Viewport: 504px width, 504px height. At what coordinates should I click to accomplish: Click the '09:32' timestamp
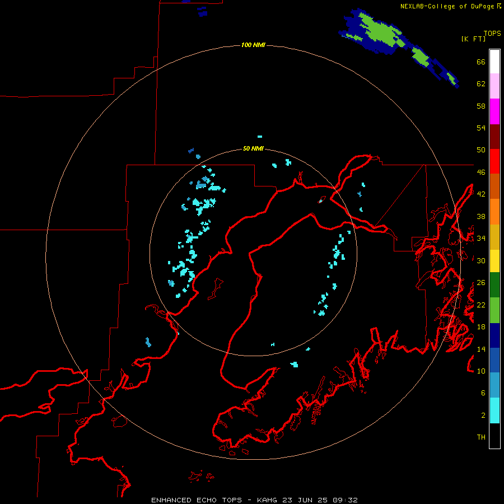[344, 500]
